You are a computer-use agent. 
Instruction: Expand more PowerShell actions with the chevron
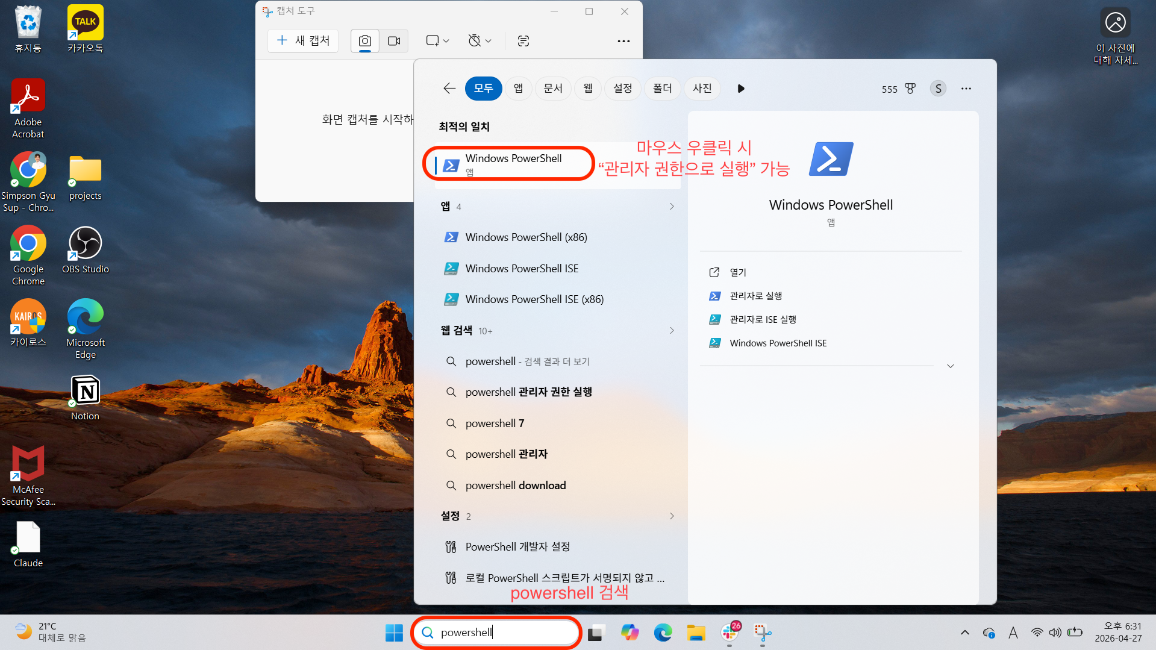click(950, 366)
